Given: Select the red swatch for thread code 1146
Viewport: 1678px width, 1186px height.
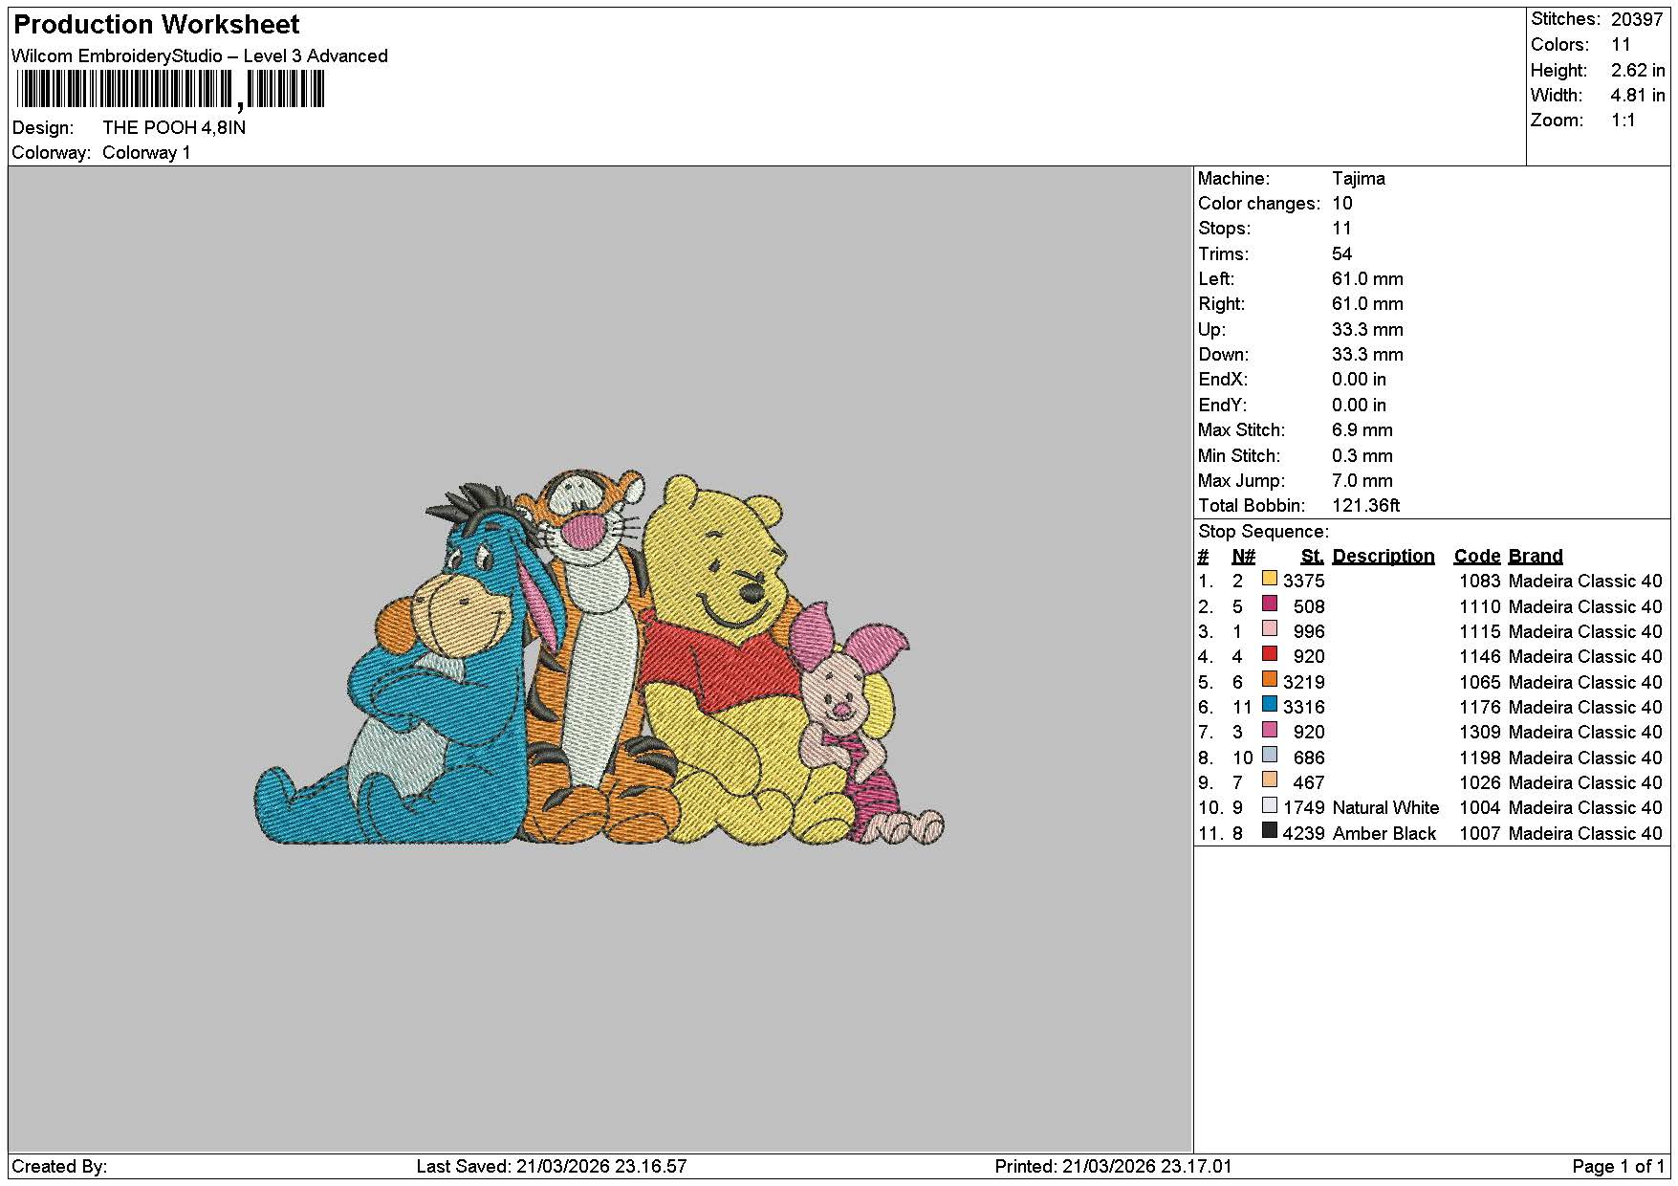Looking at the screenshot, I should click(1270, 654).
